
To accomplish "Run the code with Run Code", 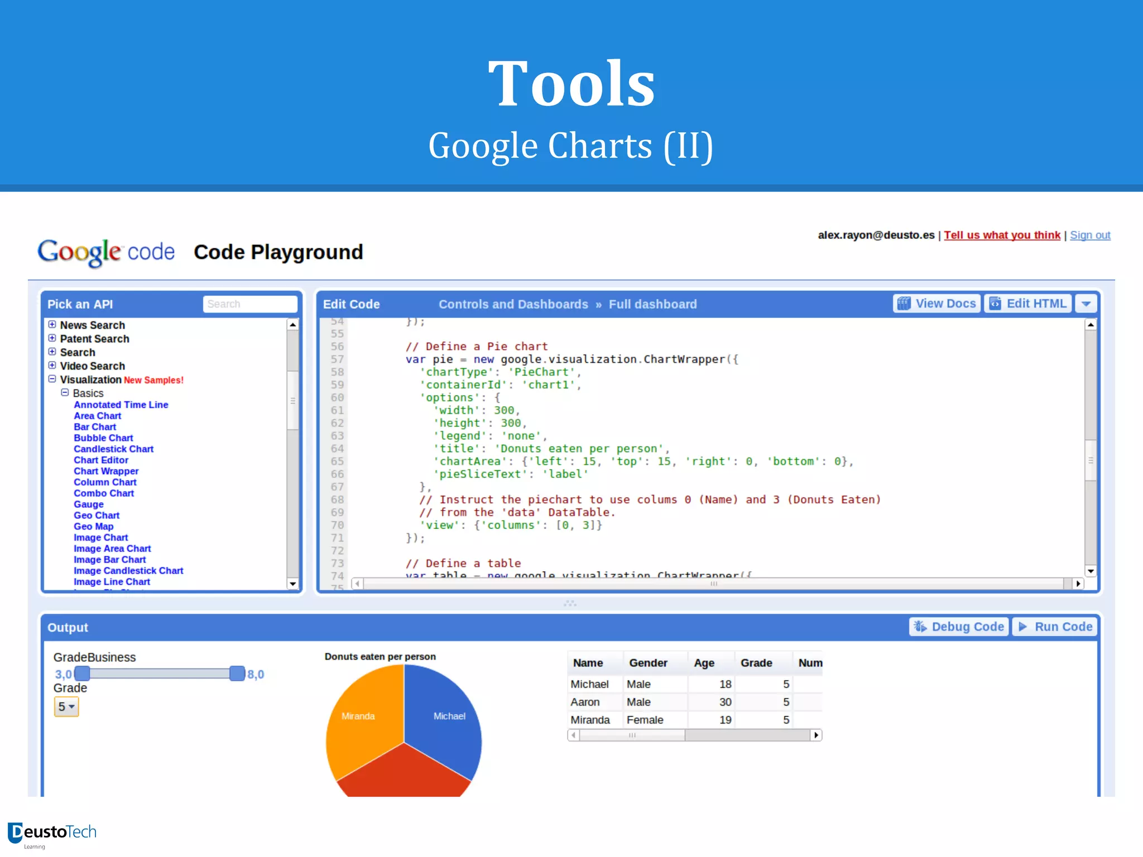I will (1055, 627).
